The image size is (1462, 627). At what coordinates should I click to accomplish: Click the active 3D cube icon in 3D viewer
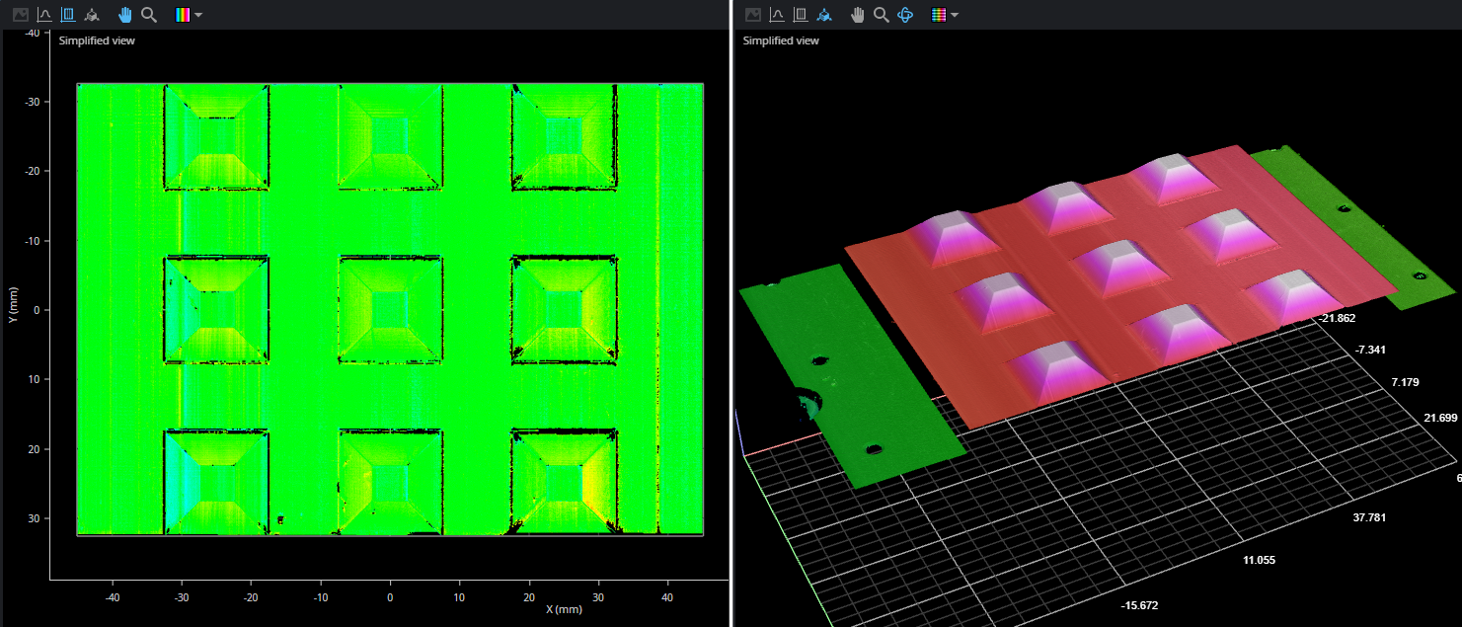[x=824, y=15]
